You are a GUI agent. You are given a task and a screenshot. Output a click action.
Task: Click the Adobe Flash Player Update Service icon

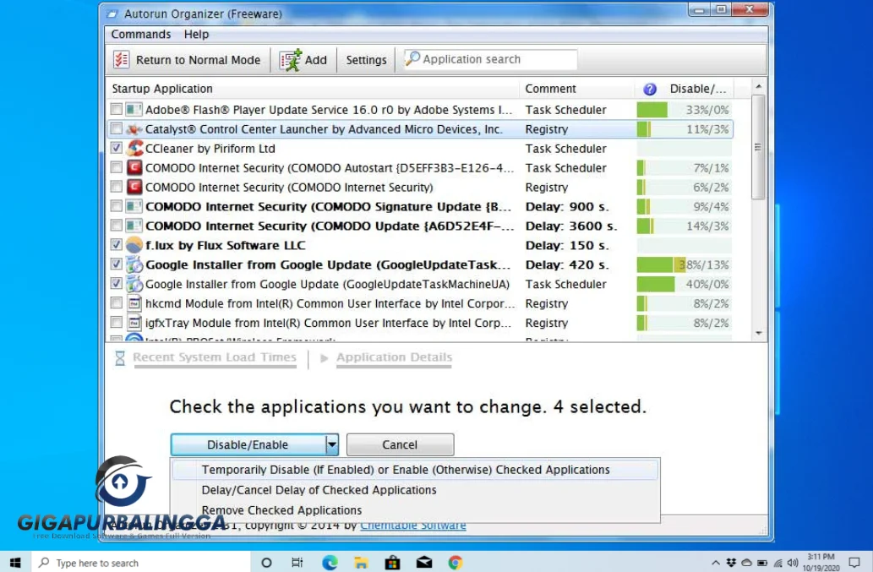(134, 110)
